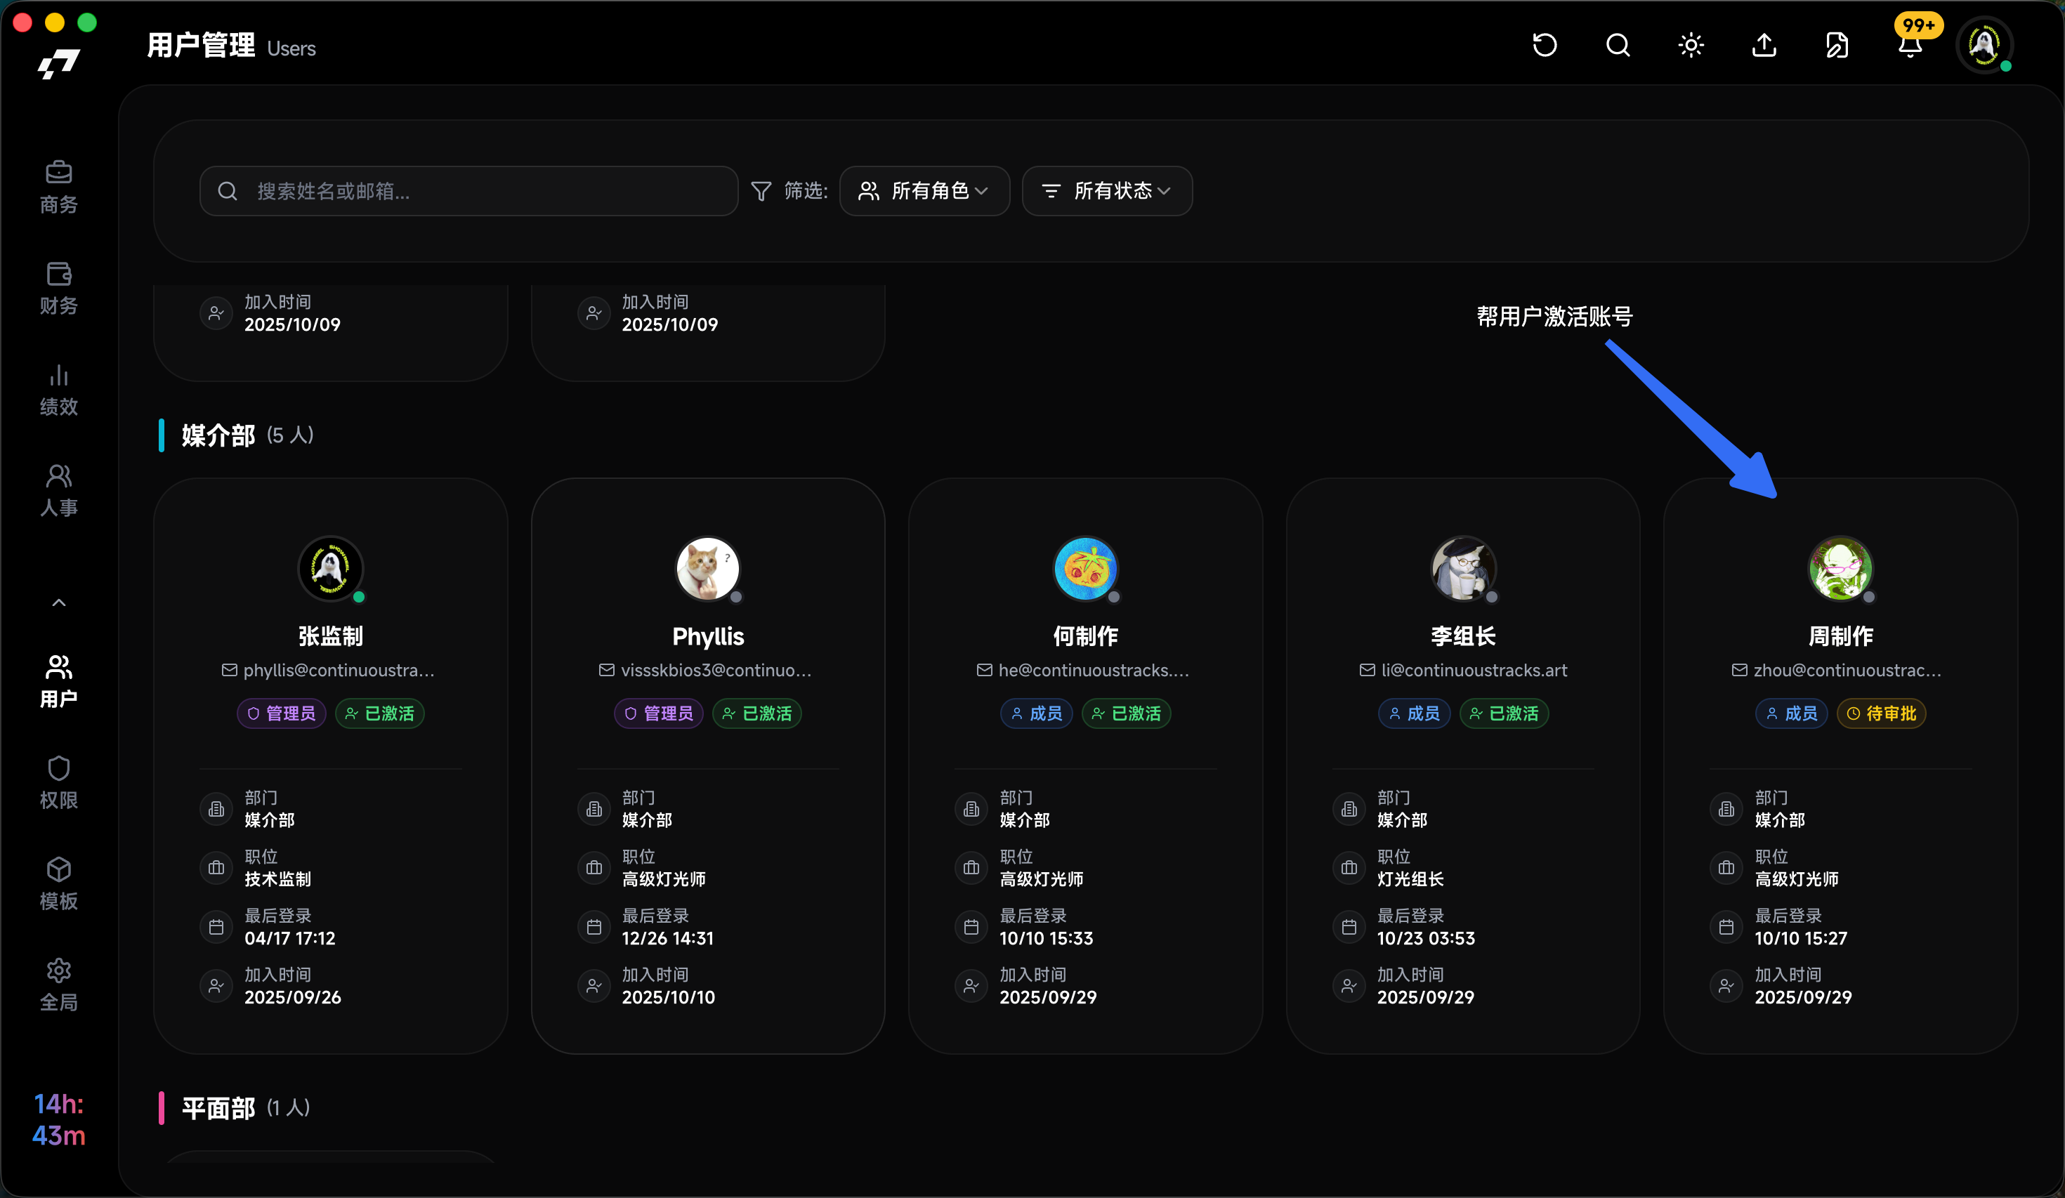Open 模板 in sidebar
This screenshot has width=2065, height=1198.
(x=59, y=883)
